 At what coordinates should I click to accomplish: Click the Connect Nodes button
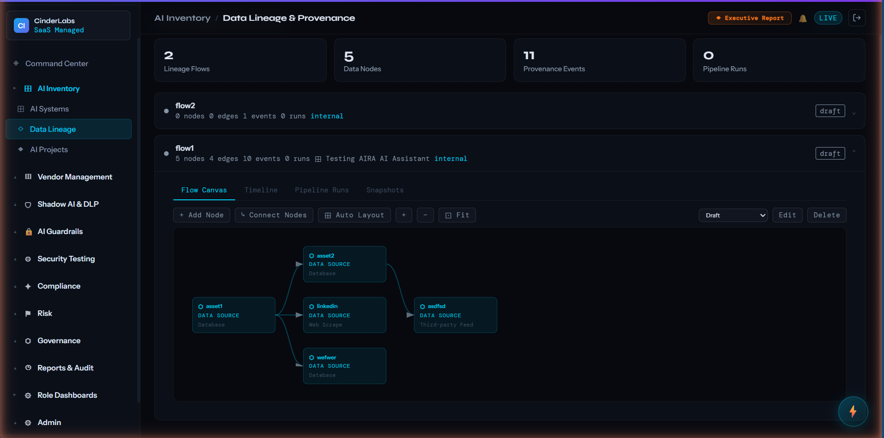pos(274,215)
